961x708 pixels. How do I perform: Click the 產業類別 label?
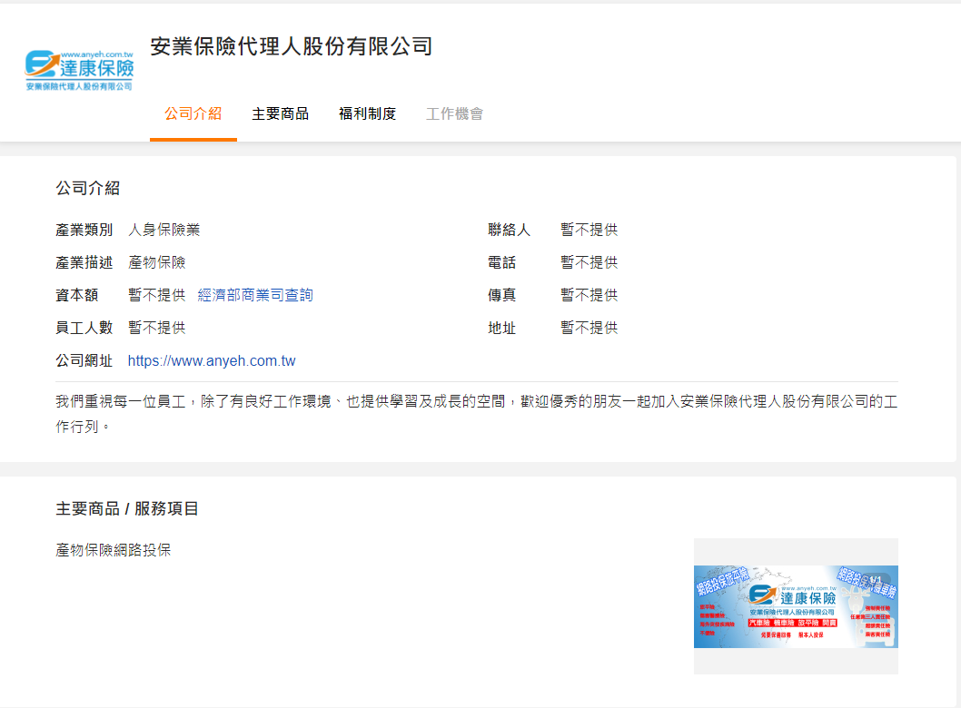tap(84, 230)
